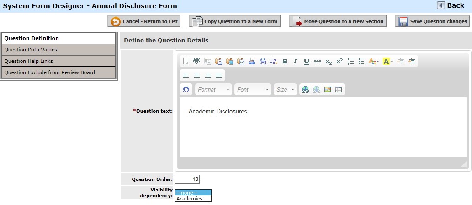Viewport: 472px width, 205px height.
Task: Justify the text block
Action: (218, 75)
